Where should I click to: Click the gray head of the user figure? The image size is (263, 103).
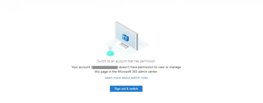[110, 48]
